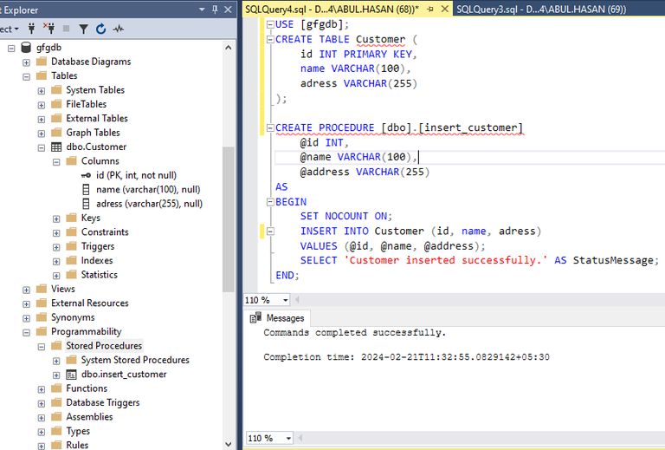Collapse the INSERT INTO statement outline toggle
The height and width of the screenshot is (450, 665).
click(x=270, y=232)
